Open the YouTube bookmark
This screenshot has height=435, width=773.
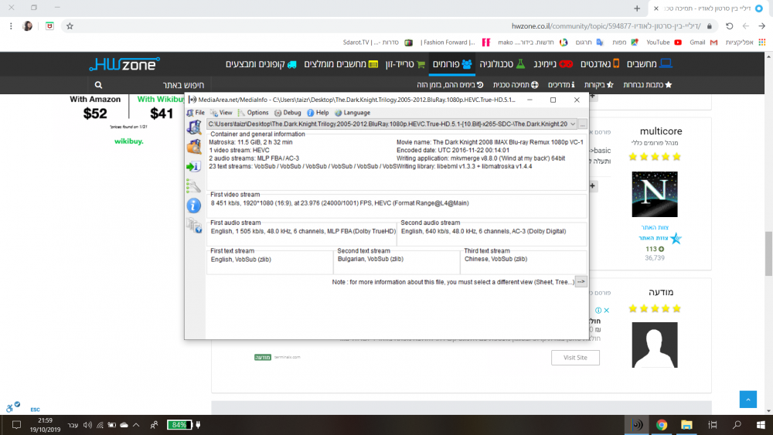tap(663, 42)
